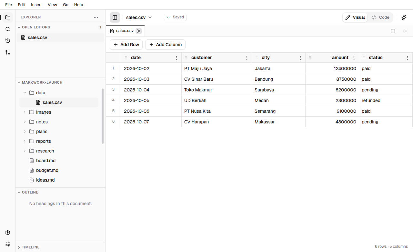Click the 6 rows · 5 columns status text
413x252 pixels.
[x=391, y=247]
